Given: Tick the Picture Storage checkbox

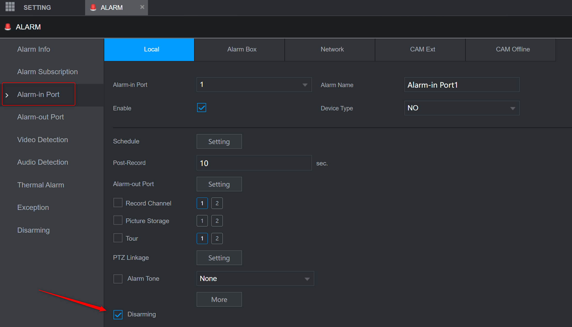Looking at the screenshot, I should click(118, 220).
